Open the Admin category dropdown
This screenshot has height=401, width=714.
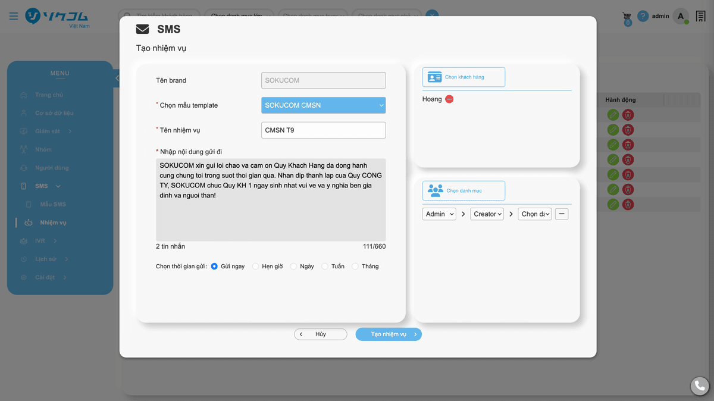(x=439, y=214)
